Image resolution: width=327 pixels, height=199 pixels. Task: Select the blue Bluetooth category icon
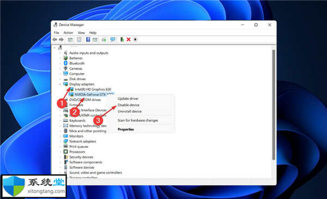[x=65, y=63]
